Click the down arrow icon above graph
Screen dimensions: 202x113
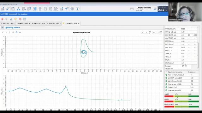pyautogui.click(x=13, y=32)
